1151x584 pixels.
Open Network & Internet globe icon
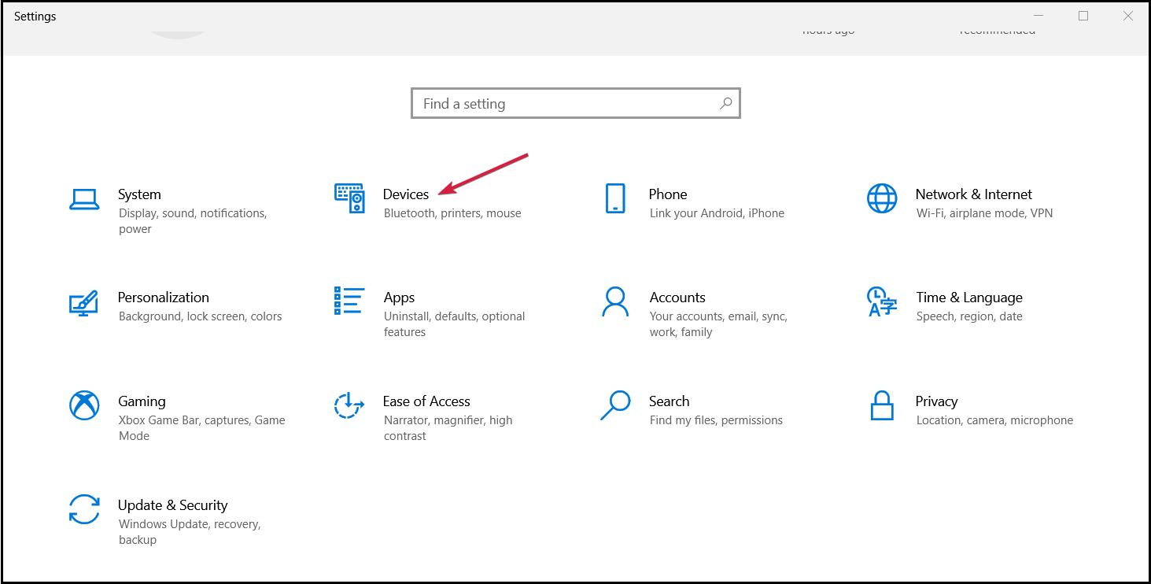882,198
